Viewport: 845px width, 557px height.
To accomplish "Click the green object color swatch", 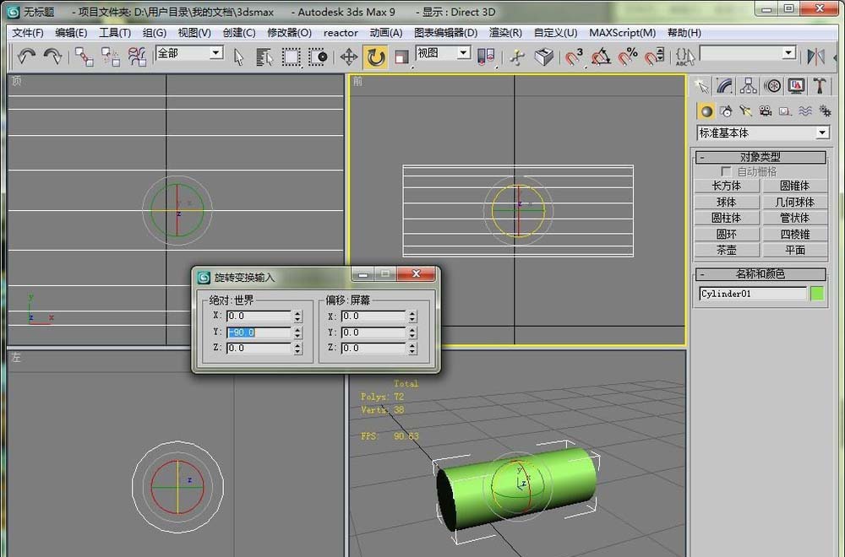I will [x=817, y=294].
